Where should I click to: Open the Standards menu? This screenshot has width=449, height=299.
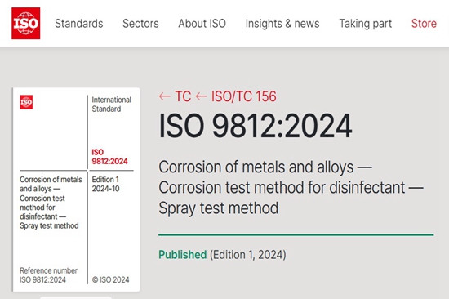[78, 24]
